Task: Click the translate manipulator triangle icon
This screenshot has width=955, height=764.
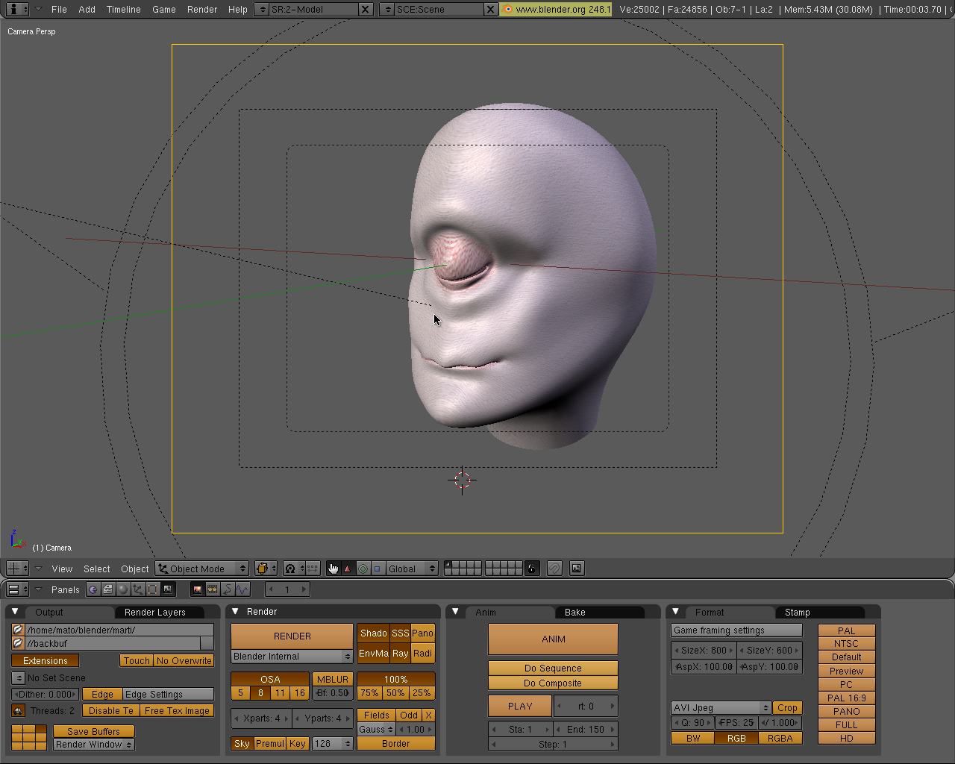Action: (347, 569)
